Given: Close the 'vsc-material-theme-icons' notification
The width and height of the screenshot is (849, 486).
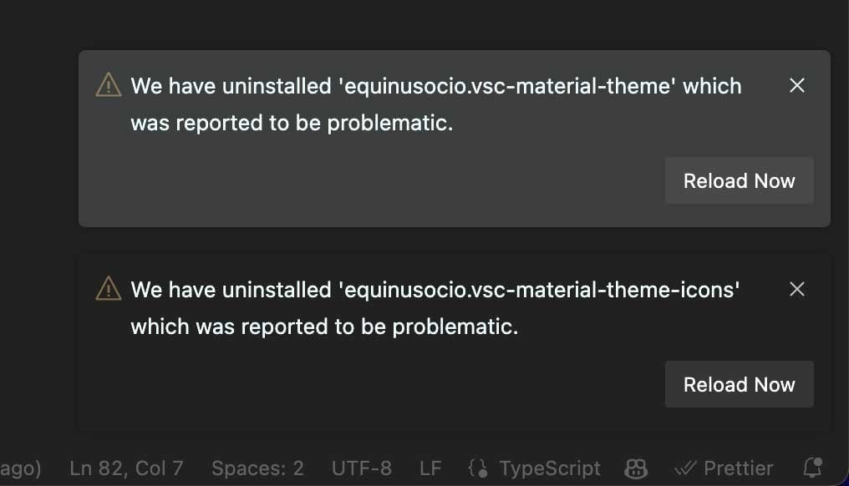Looking at the screenshot, I should [797, 289].
